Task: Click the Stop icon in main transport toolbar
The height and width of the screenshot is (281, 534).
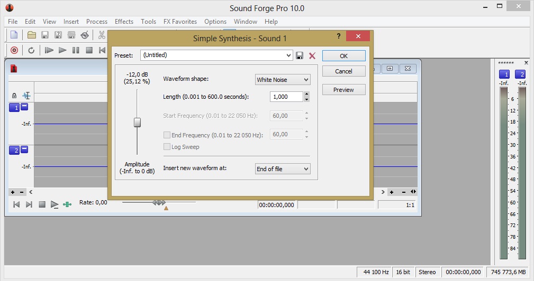Action: (x=89, y=50)
